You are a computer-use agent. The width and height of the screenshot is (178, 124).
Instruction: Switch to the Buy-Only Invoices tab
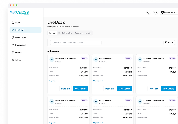(x=65, y=33)
